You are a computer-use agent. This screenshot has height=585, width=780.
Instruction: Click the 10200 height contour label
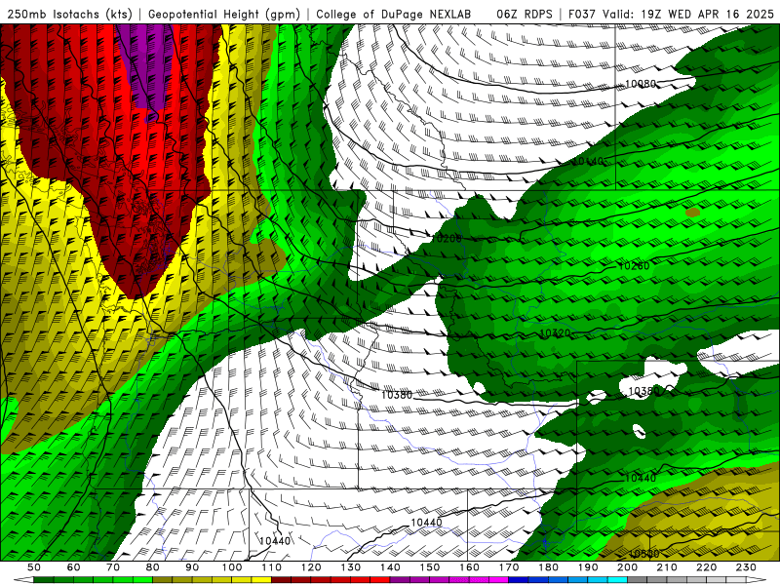tap(447, 238)
